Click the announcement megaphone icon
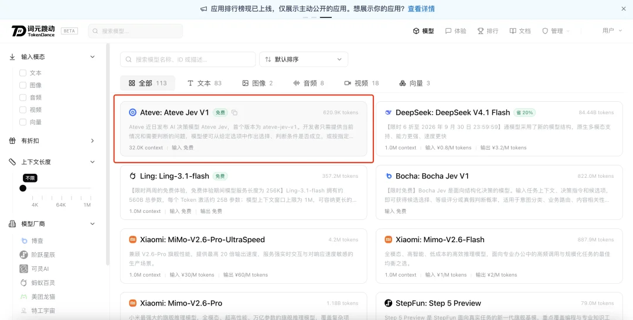This screenshot has height=320, width=633. coord(204,9)
